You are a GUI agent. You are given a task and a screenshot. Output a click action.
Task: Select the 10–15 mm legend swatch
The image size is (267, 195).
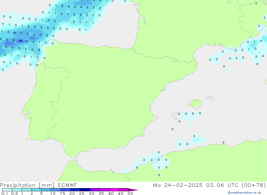tap(56, 190)
